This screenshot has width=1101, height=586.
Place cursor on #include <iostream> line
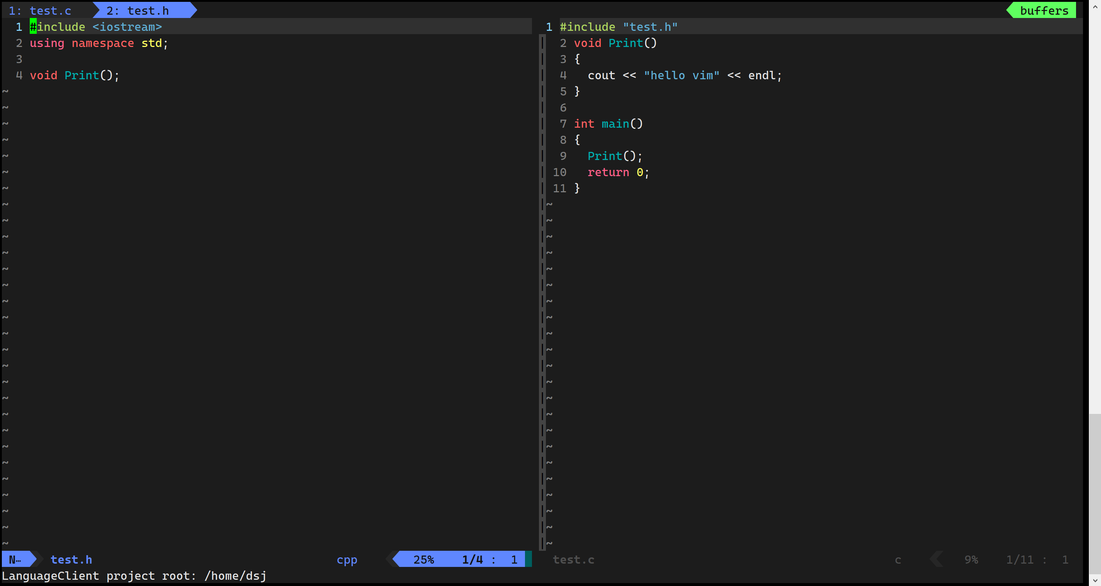coord(96,26)
